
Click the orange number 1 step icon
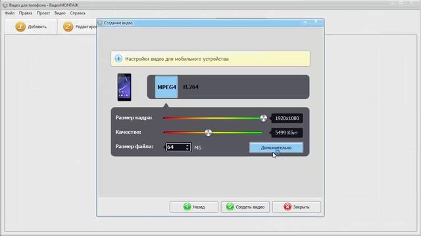[20, 26]
